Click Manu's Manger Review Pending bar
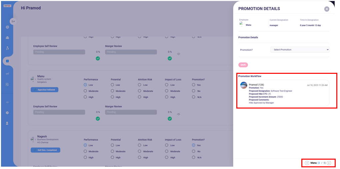Image resolution: width=340 pixels, height=169 pixels. click(131, 112)
